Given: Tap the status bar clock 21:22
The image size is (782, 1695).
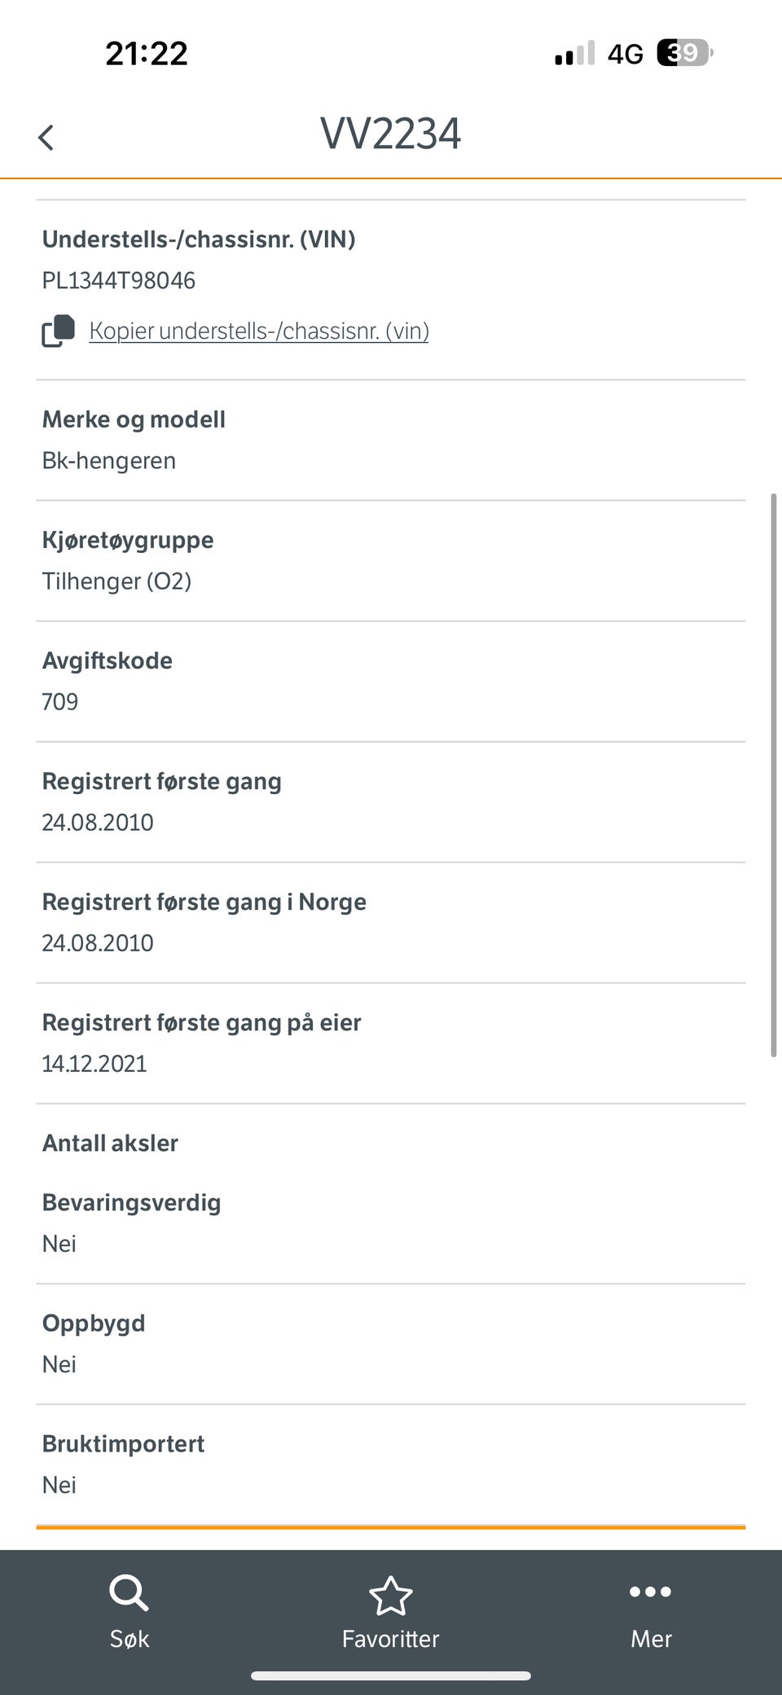Looking at the screenshot, I should tap(147, 54).
